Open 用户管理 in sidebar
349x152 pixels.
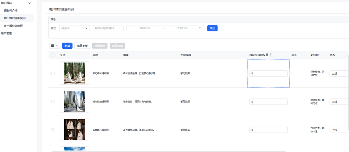(6, 33)
